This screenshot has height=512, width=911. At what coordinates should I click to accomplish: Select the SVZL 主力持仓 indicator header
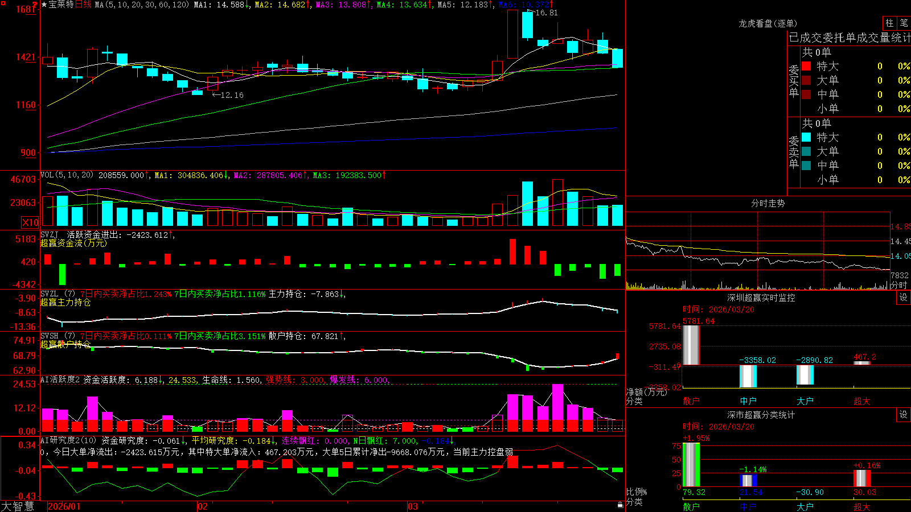58,294
